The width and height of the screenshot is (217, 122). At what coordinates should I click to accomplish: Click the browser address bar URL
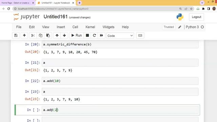tap(53, 9)
